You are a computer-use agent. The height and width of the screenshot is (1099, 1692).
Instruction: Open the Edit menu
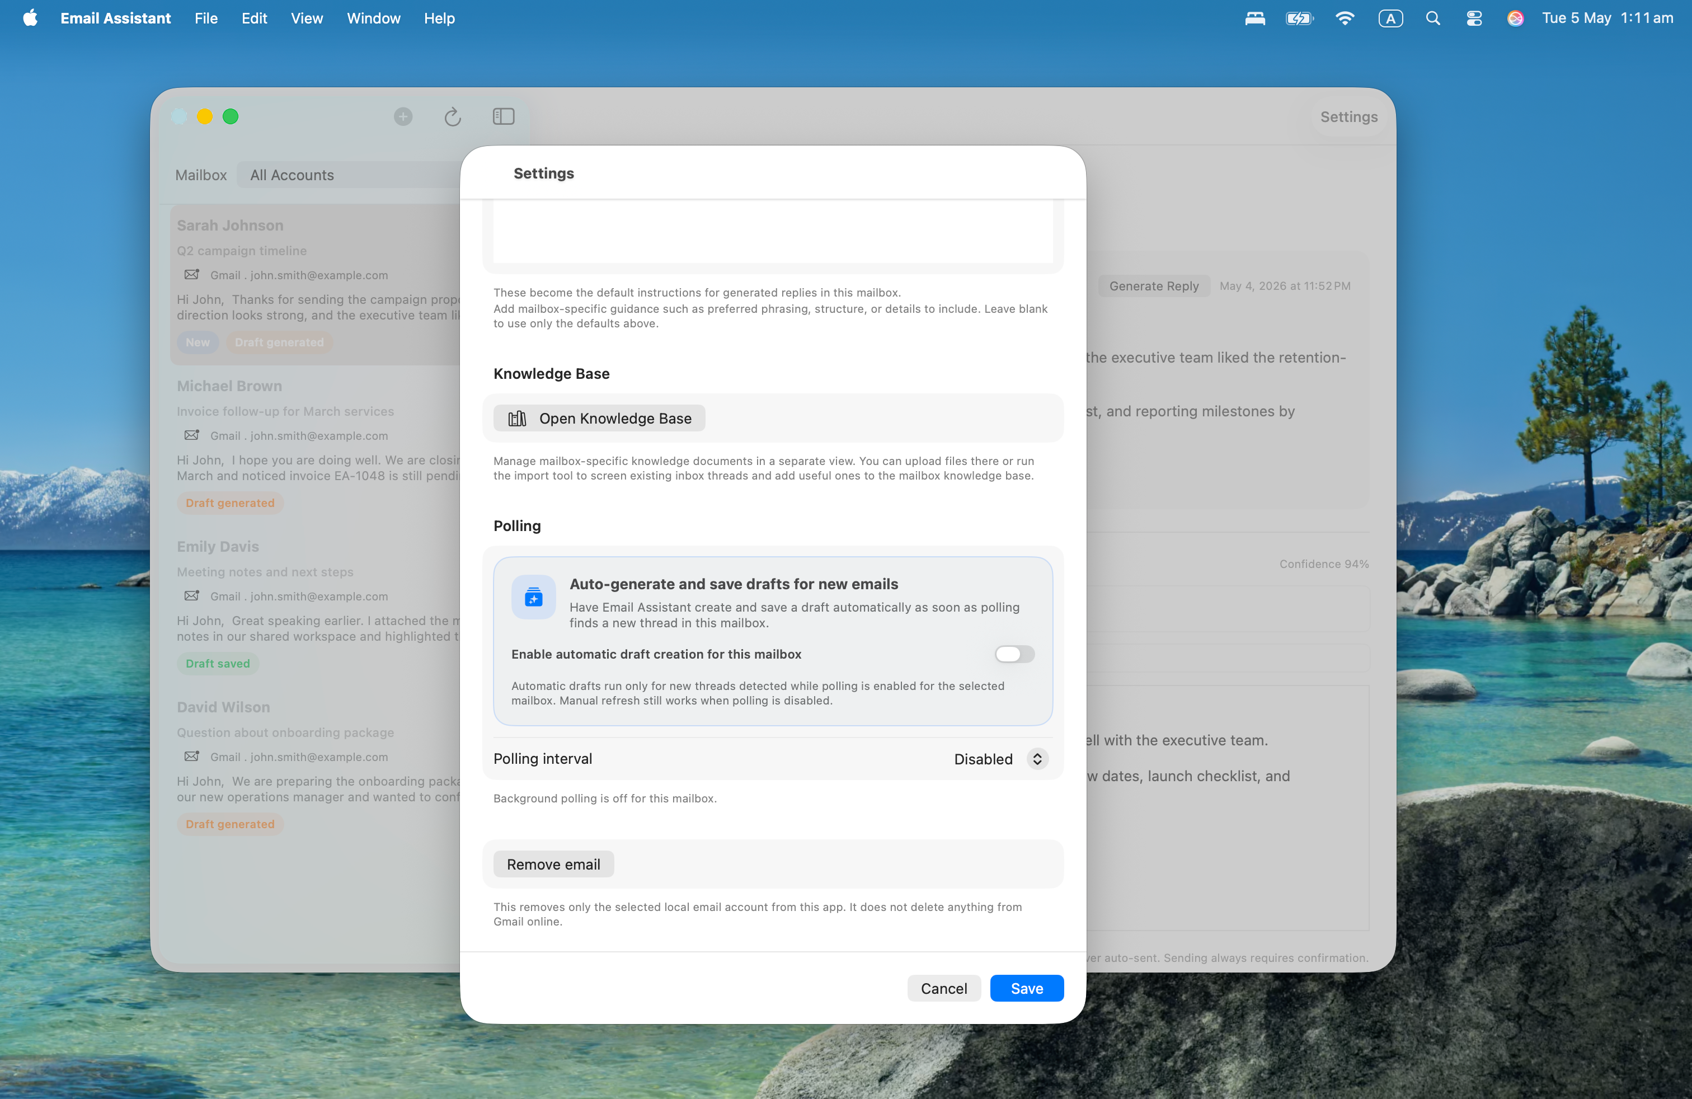[x=254, y=18]
